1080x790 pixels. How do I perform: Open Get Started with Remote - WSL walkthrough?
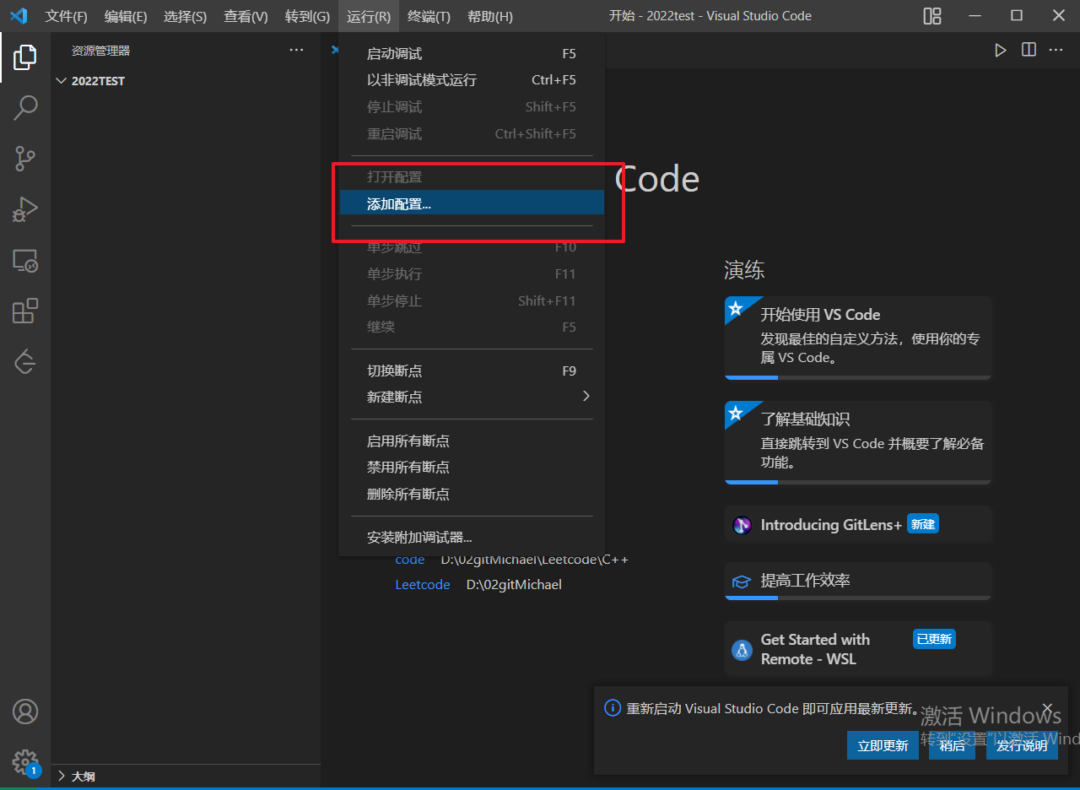(x=858, y=649)
